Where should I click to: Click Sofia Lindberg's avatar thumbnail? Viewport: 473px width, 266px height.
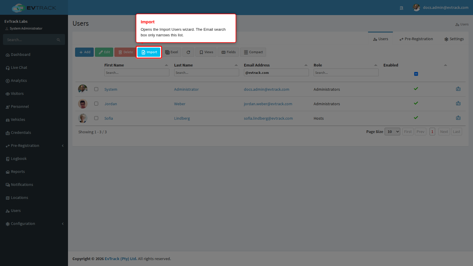[x=83, y=118]
